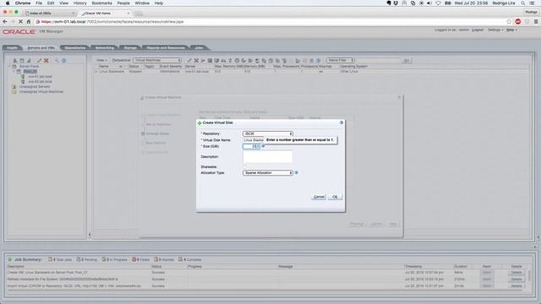Screen dimensions: 541x304
Task: Open the View menu in VM toolbar
Action: [101, 60]
